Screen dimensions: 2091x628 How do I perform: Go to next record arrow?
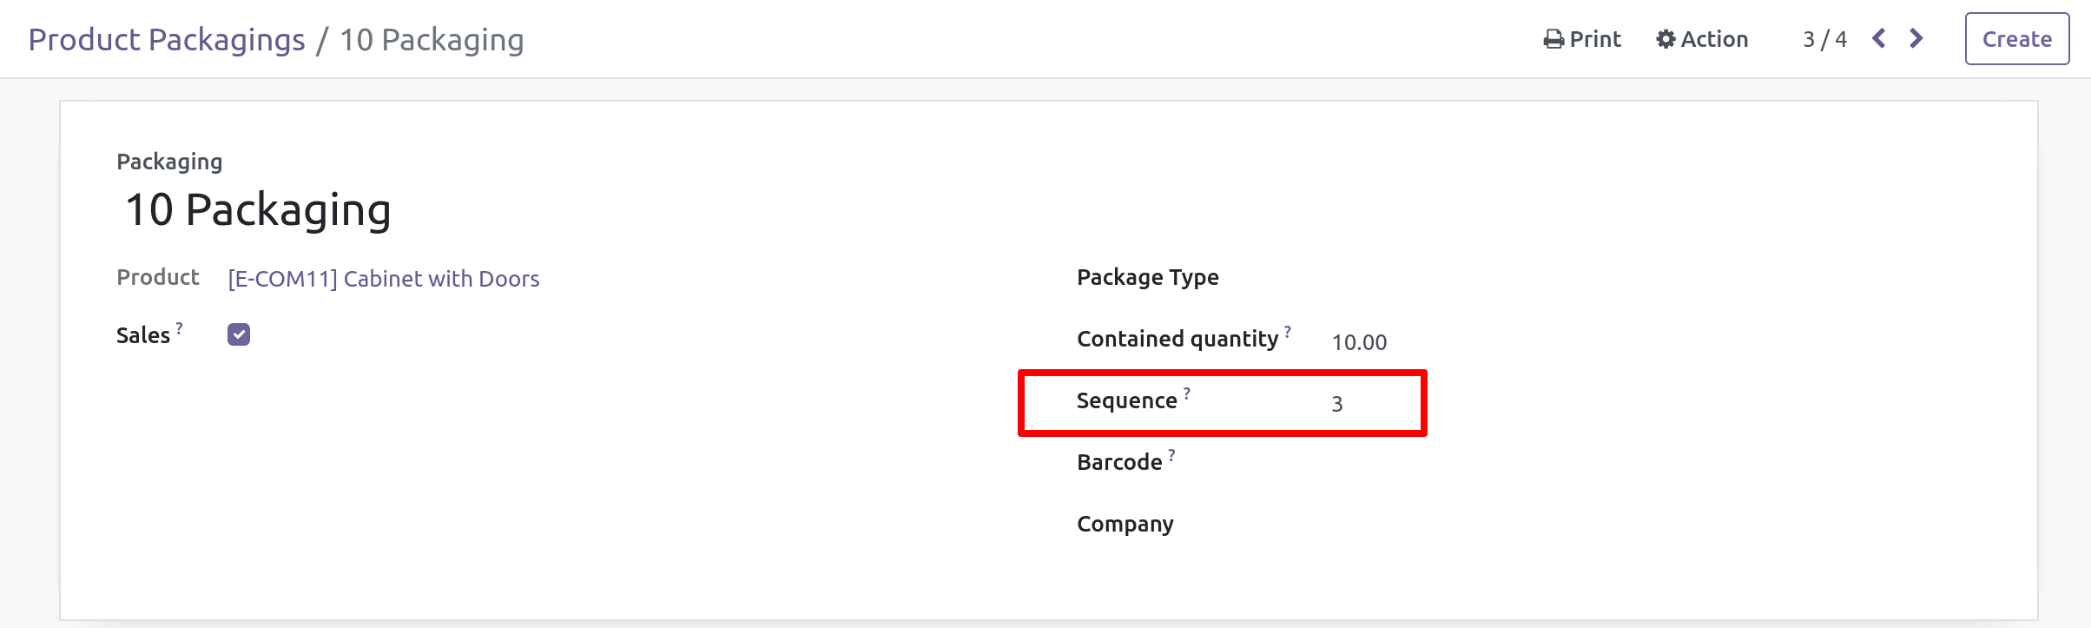coord(1916,39)
